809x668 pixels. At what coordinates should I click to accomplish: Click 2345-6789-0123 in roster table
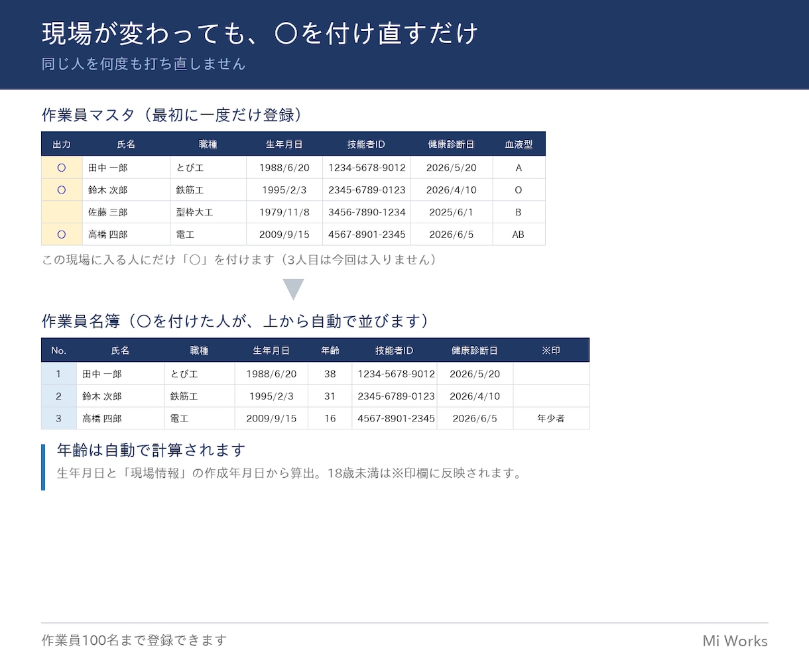pos(396,396)
